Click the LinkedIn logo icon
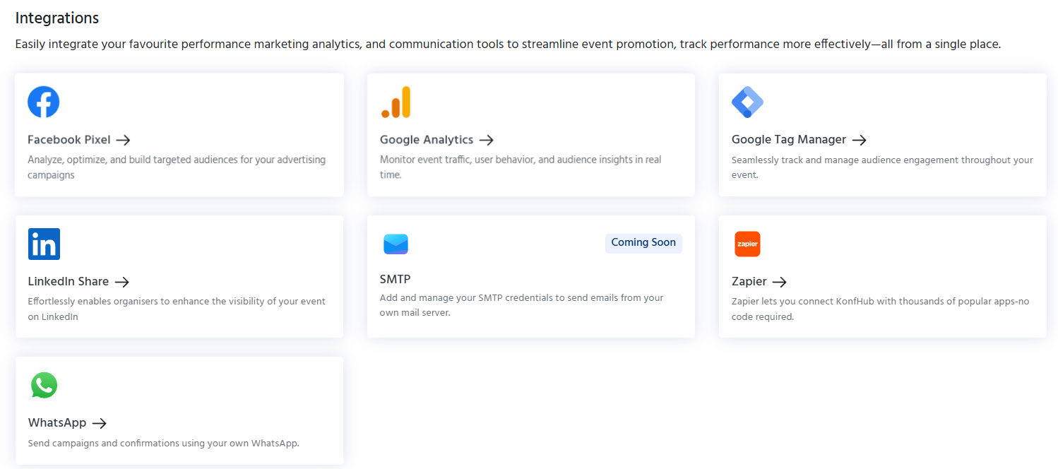The height and width of the screenshot is (469, 1058). coord(44,244)
